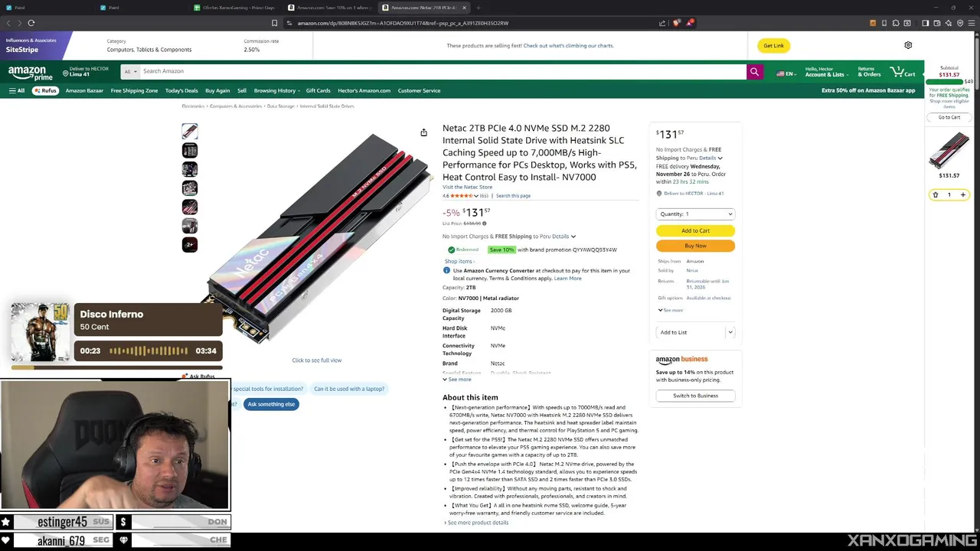Viewport: 980px width, 551px height.
Task: Expand See more product details
Action: click(476, 523)
